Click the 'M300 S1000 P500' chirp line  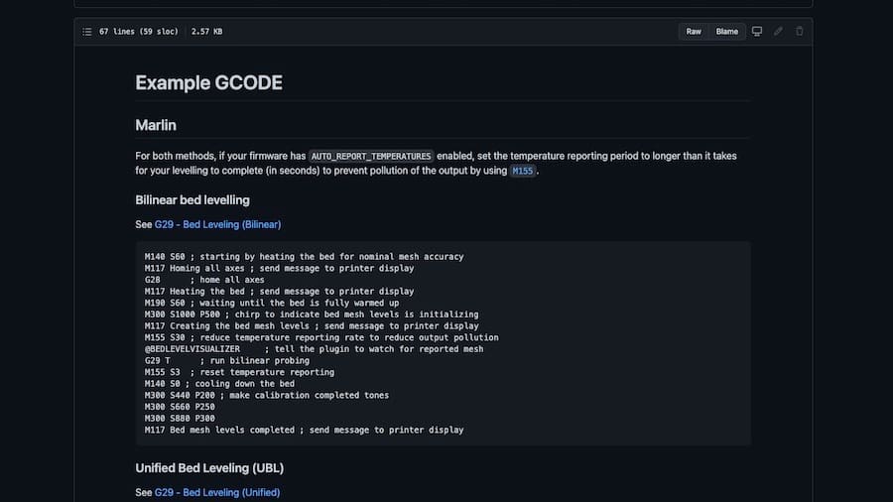pyautogui.click(x=312, y=314)
